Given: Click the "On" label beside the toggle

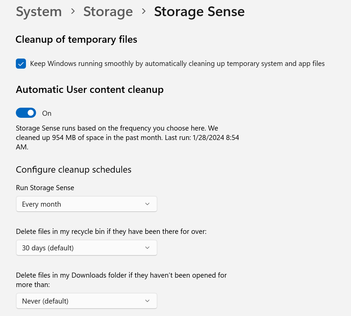Looking at the screenshot, I should pyautogui.click(x=47, y=113).
